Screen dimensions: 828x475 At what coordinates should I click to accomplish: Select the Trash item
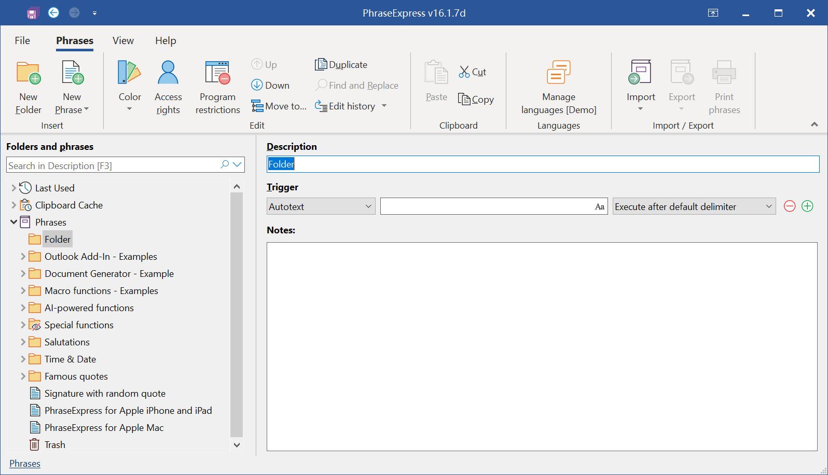pyautogui.click(x=54, y=444)
